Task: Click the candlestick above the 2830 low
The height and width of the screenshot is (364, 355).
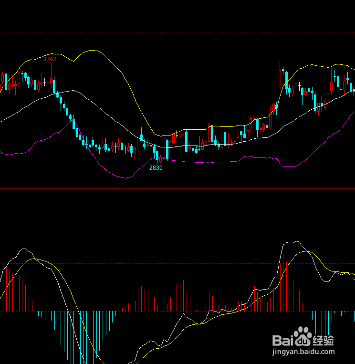Action: pyautogui.click(x=157, y=156)
